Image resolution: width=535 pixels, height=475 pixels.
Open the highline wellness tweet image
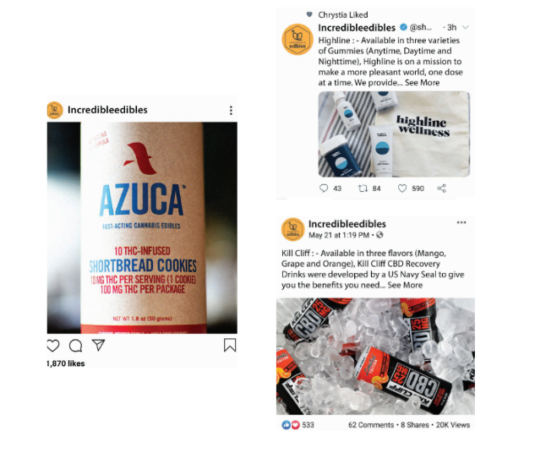pos(394,134)
